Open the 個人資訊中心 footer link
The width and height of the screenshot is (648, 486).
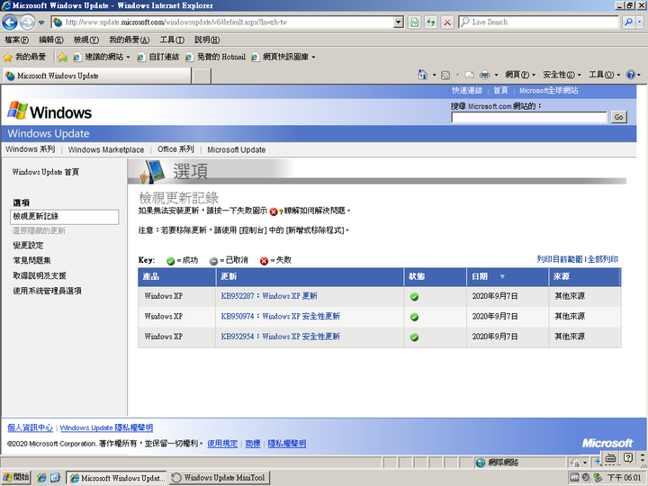[31, 427]
